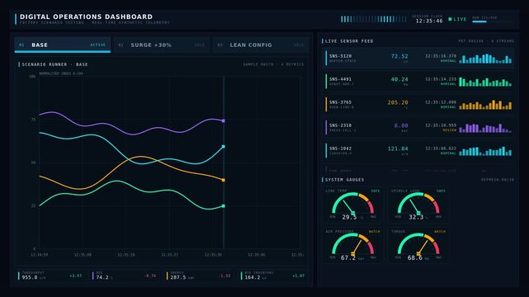Click the LIVE SENSOR FEED panel heading

(349, 41)
